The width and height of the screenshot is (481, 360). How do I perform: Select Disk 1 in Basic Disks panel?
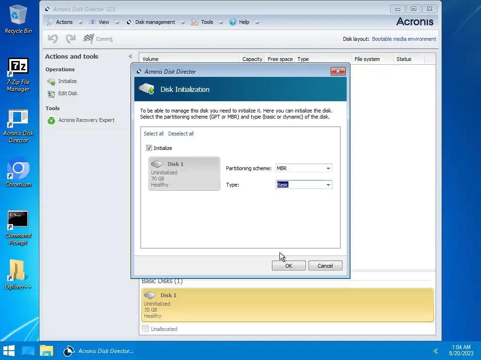tap(287, 305)
